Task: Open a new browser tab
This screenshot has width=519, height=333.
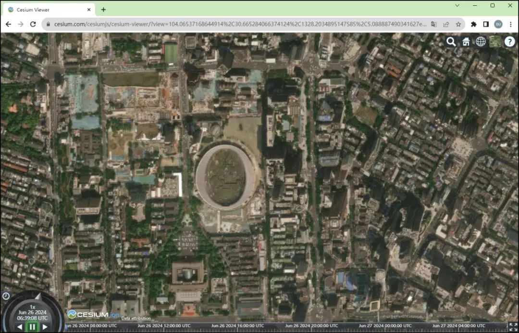Action: tap(104, 9)
